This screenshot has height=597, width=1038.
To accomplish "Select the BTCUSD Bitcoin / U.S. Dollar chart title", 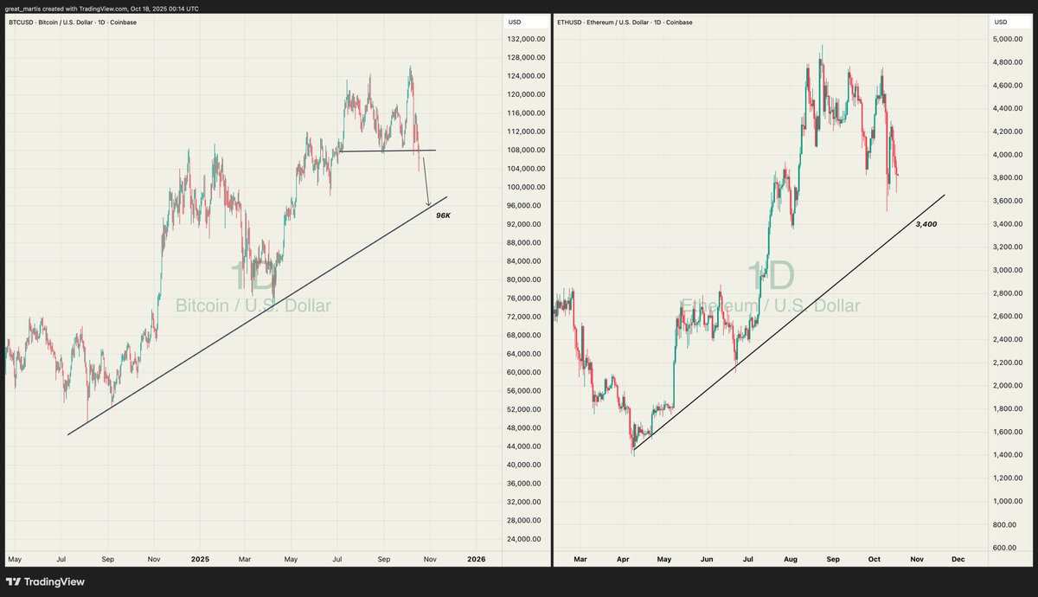I will (x=72, y=22).
